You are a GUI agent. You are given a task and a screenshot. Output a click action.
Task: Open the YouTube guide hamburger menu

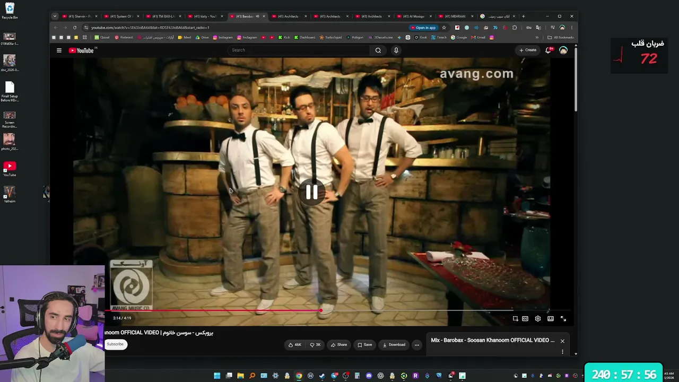tap(59, 50)
